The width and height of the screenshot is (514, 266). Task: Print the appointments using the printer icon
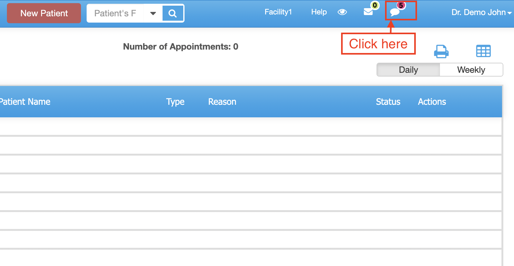[441, 51]
